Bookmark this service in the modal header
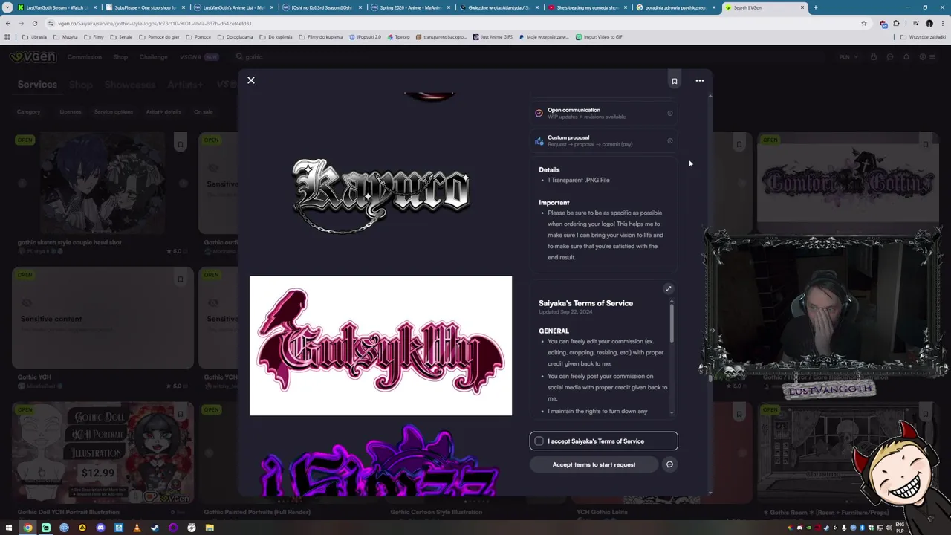This screenshot has height=535, width=951. click(x=675, y=81)
